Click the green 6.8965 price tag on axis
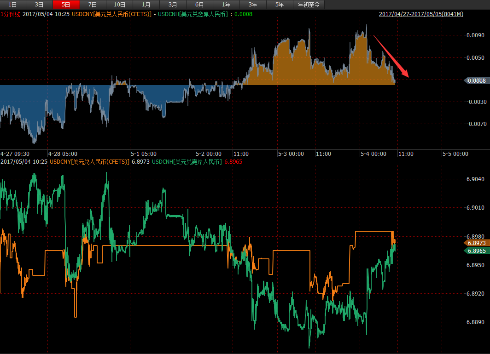Viewport: 490px width, 354px height. [477, 251]
